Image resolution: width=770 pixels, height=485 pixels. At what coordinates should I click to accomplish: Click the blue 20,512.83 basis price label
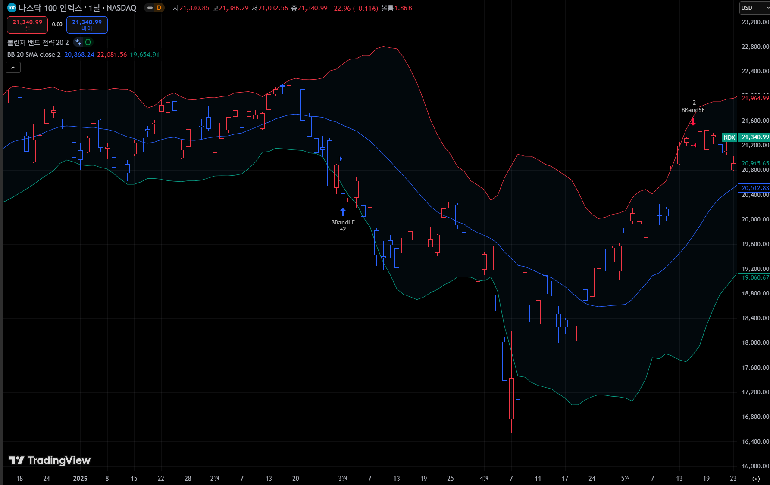754,188
